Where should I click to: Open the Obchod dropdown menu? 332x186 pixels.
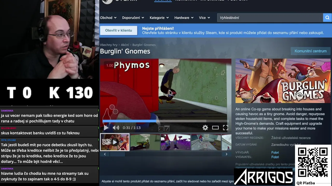click(x=108, y=18)
